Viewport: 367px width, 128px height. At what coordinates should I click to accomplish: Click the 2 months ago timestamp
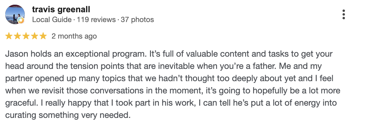coord(74,36)
